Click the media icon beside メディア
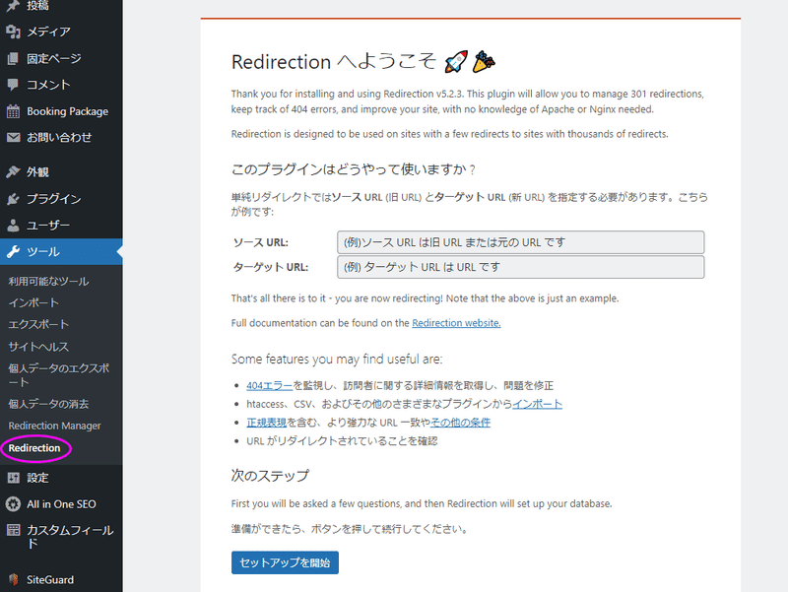 coord(14,33)
